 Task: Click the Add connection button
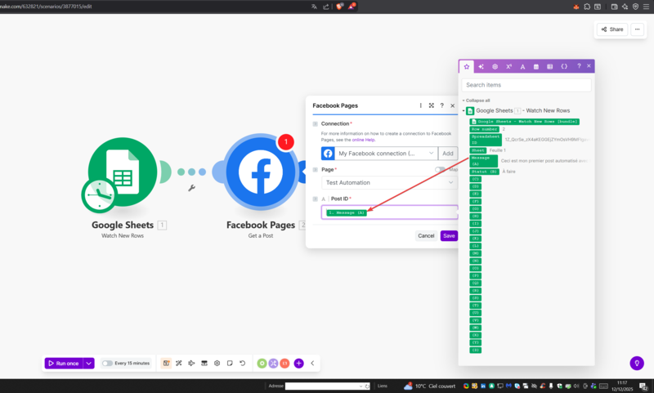pos(448,154)
